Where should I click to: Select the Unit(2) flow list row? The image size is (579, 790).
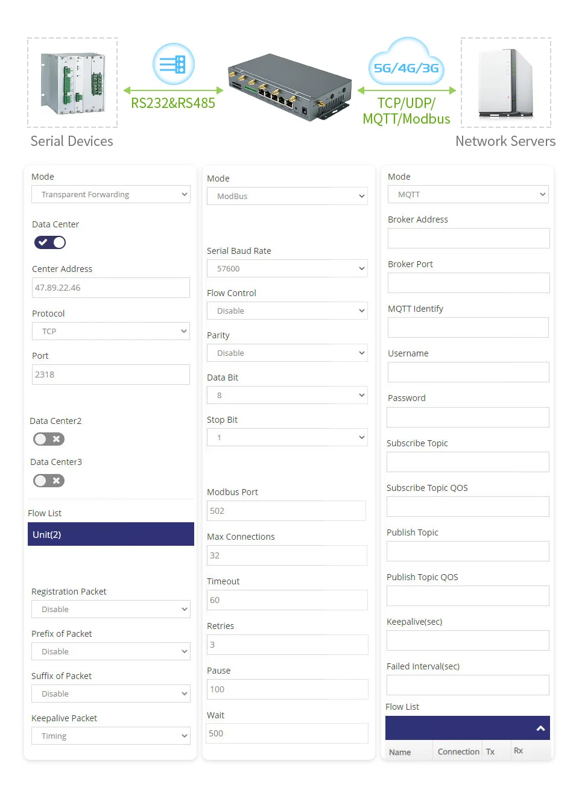pos(111,534)
